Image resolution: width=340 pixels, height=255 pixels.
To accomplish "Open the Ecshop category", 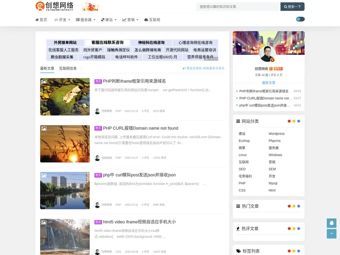I will click(244, 141).
